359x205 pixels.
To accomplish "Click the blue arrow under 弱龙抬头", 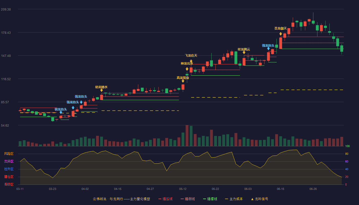I will click(61, 112).
